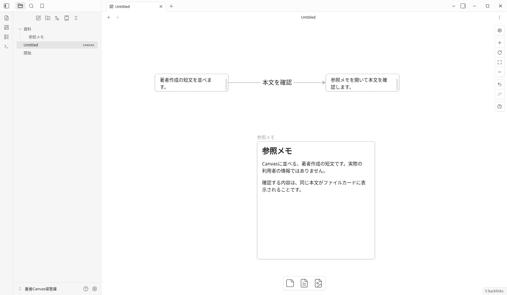
Task: Auto-reveal current file button
Action: point(67,18)
